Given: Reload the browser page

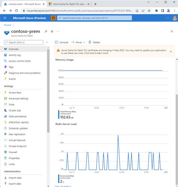Looking at the screenshot, I should pyautogui.click(x=17, y=11).
